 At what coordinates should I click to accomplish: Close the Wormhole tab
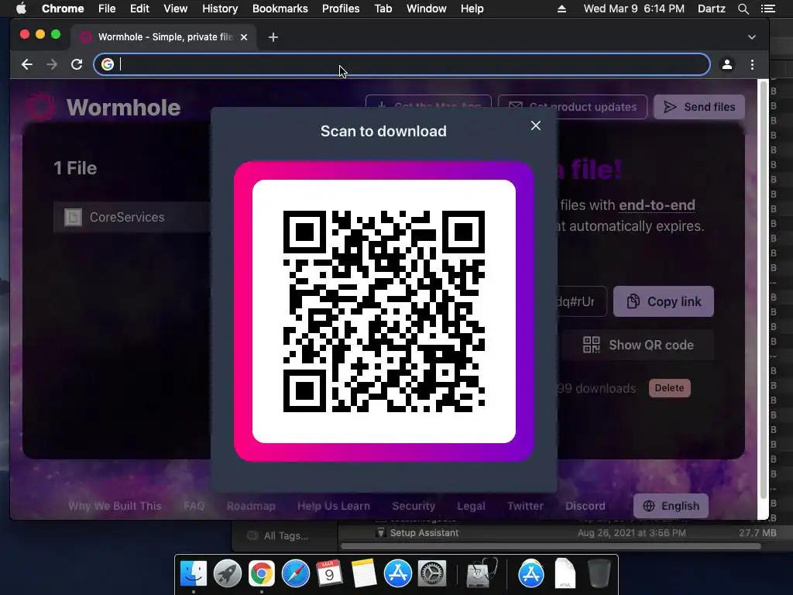point(244,37)
